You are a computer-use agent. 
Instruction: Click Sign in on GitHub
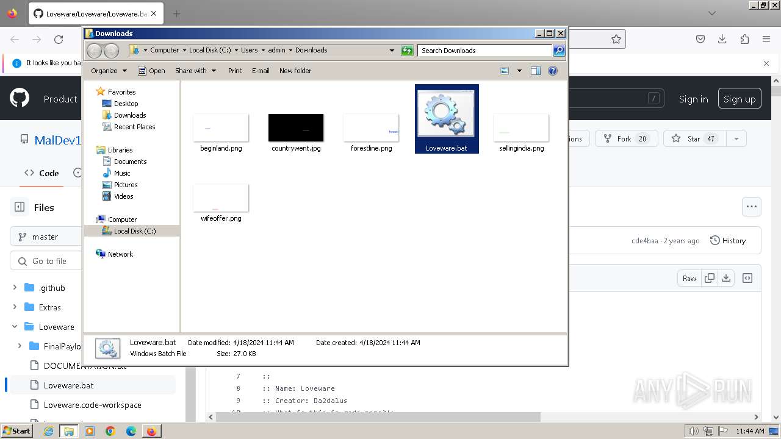[694, 99]
